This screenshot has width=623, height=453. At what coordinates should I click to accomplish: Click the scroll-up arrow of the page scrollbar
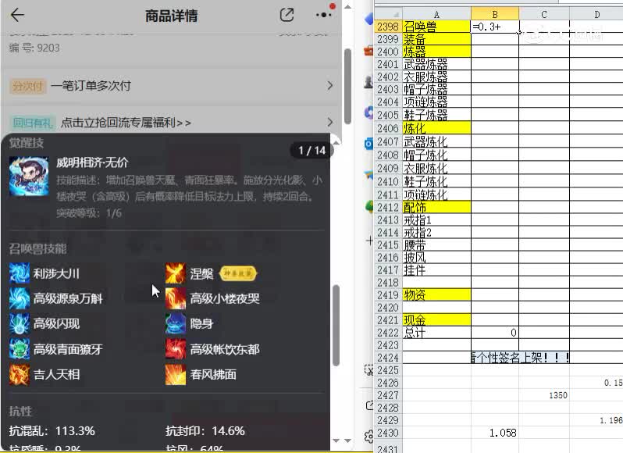coord(347,6)
